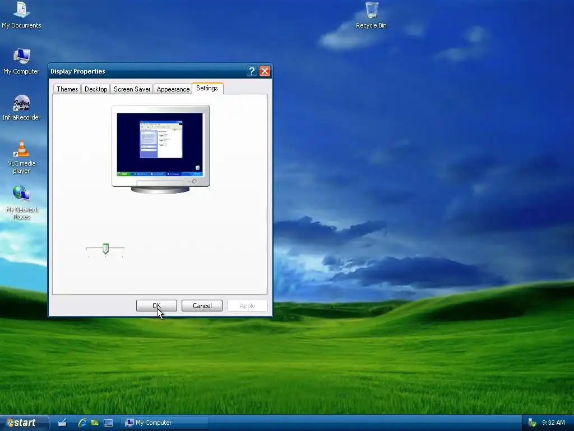Viewport: 574px width, 431px height.
Task: Click the Cancel button
Action: click(x=202, y=306)
